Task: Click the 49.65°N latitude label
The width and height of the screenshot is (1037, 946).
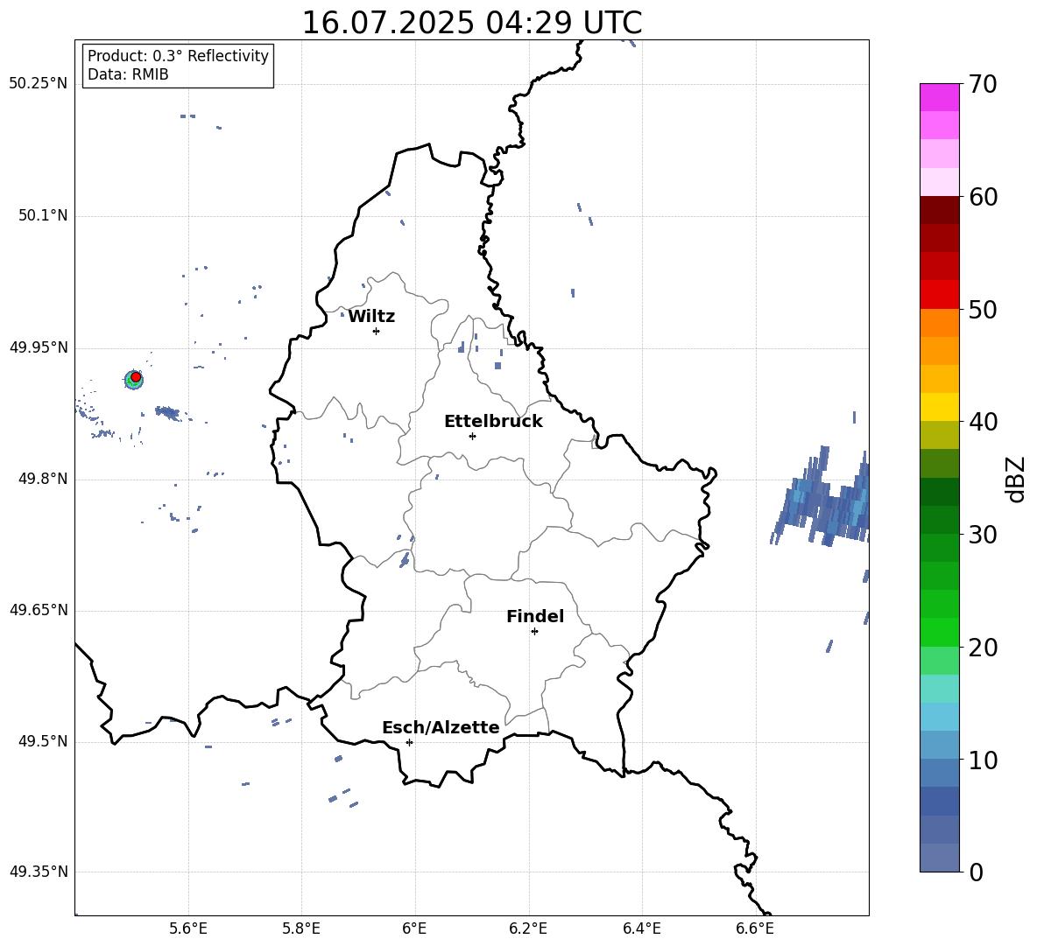Action: coord(39,610)
